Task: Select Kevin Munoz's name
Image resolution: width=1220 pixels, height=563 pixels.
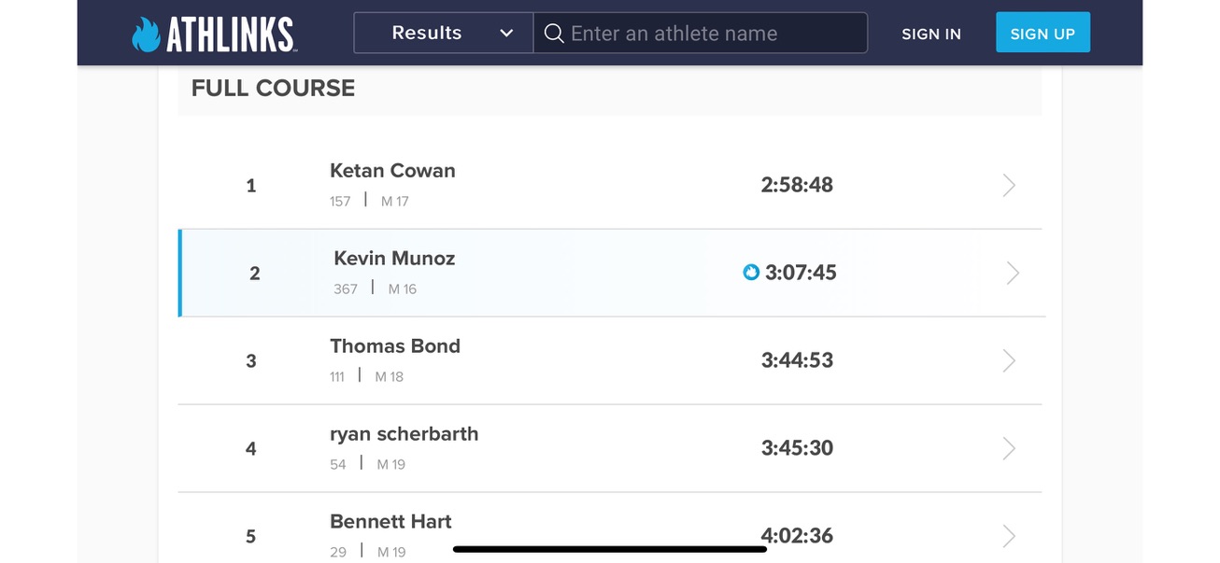Action: (x=394, y=259)
